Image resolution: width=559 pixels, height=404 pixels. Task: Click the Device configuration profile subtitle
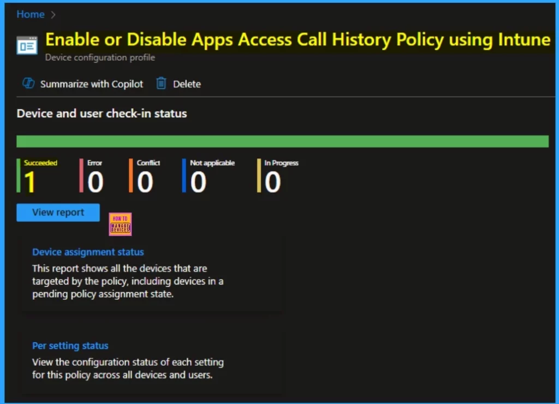[100, 57]
